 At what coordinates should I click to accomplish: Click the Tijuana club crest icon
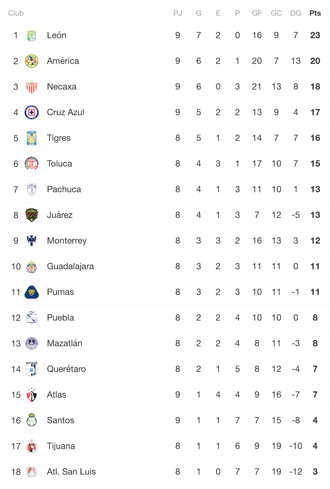tap(32, 446)
